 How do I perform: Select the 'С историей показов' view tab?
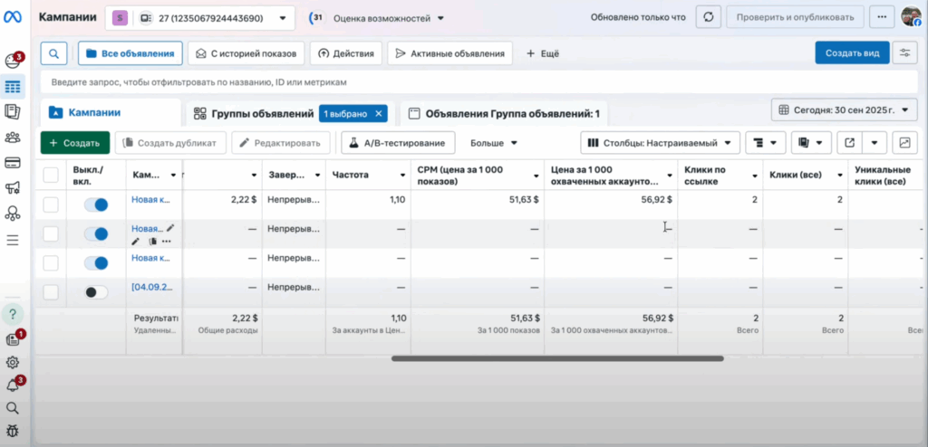pyautogui.click(x=246, y=53)
